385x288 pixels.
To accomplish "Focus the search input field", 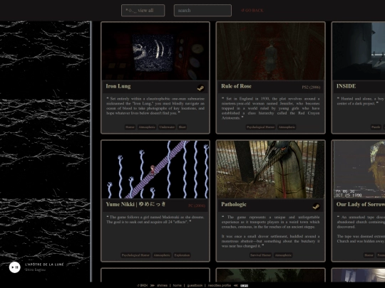I will click(202, 11).
